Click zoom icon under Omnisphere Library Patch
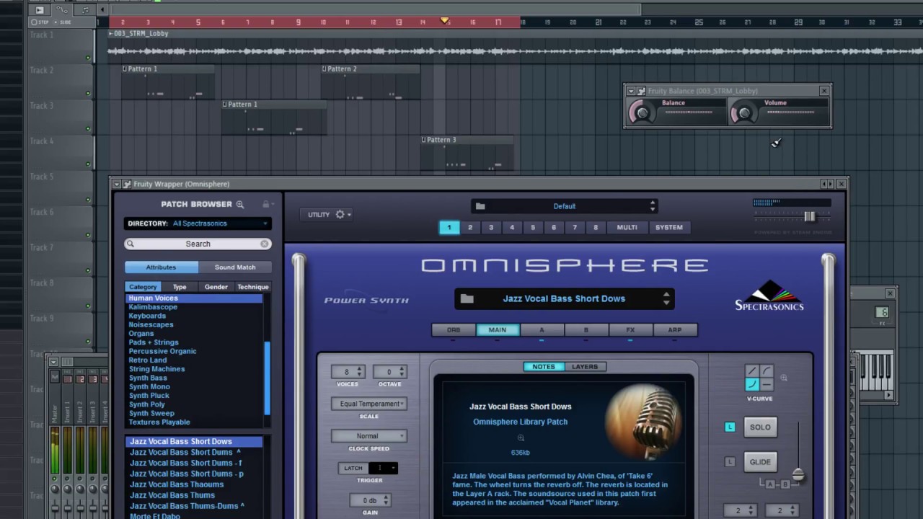 point(521,438)
